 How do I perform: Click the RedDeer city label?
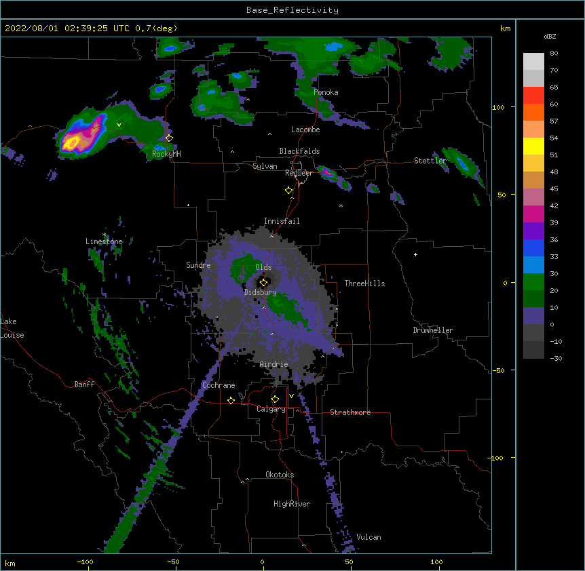[299, 173]
